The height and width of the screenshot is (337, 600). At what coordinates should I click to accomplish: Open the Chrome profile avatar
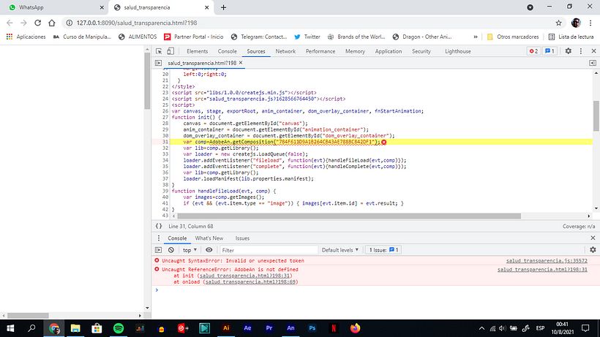click(576, 23)
